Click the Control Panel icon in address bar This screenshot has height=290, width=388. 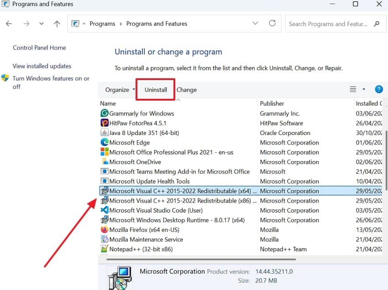(75, 24)
